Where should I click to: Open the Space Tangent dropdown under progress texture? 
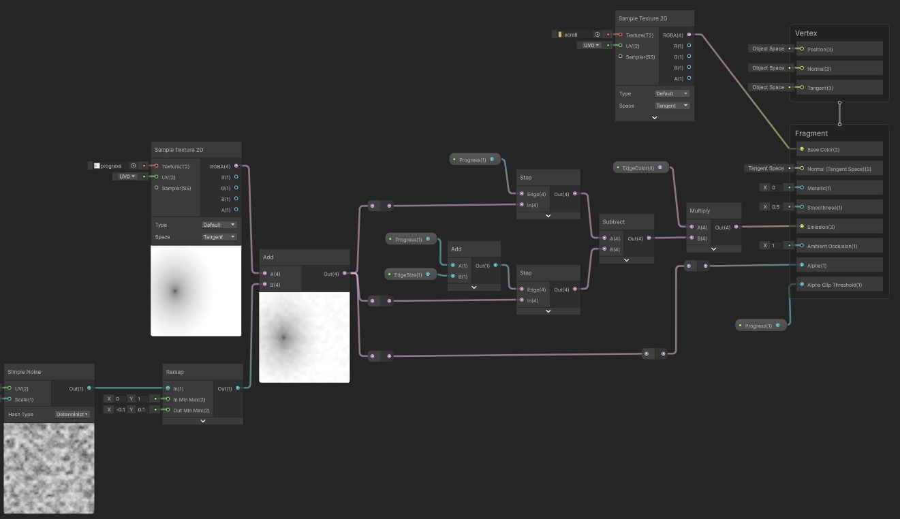[x=219, y=237]
